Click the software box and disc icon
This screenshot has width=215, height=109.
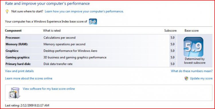[x=14, y=93]
